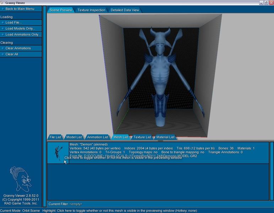This screenshot has height=213, width=274.
Task: Choose Load Animations Only...
Action: click(21, 34)
